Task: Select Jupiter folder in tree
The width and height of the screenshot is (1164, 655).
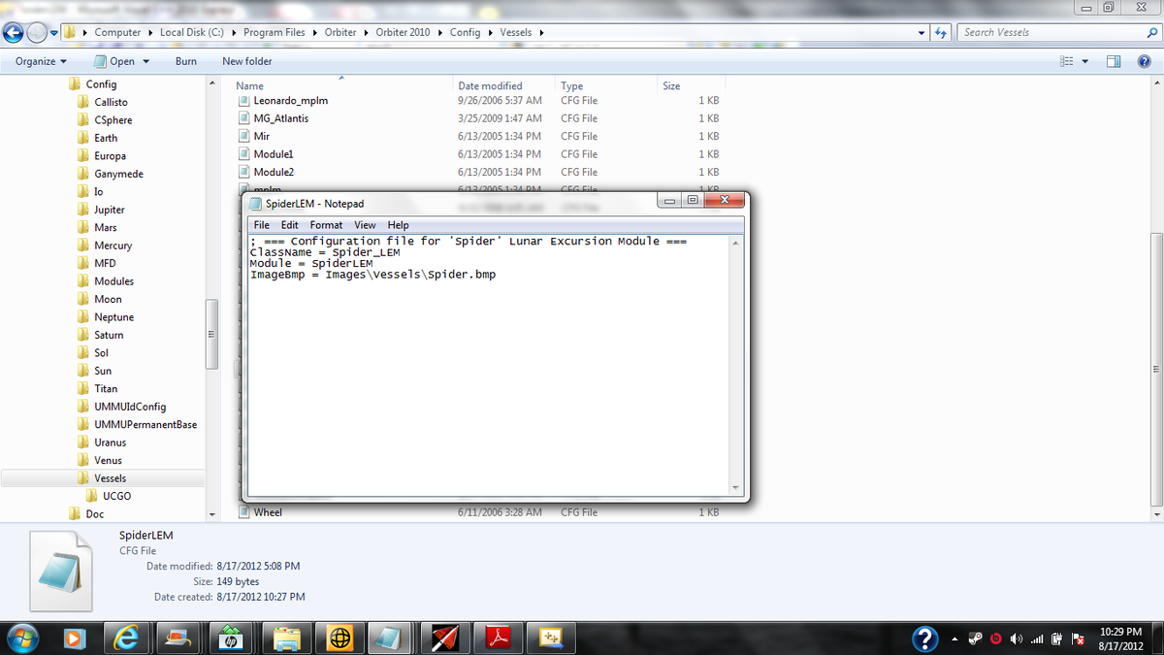Action: [x=109, y=210]
